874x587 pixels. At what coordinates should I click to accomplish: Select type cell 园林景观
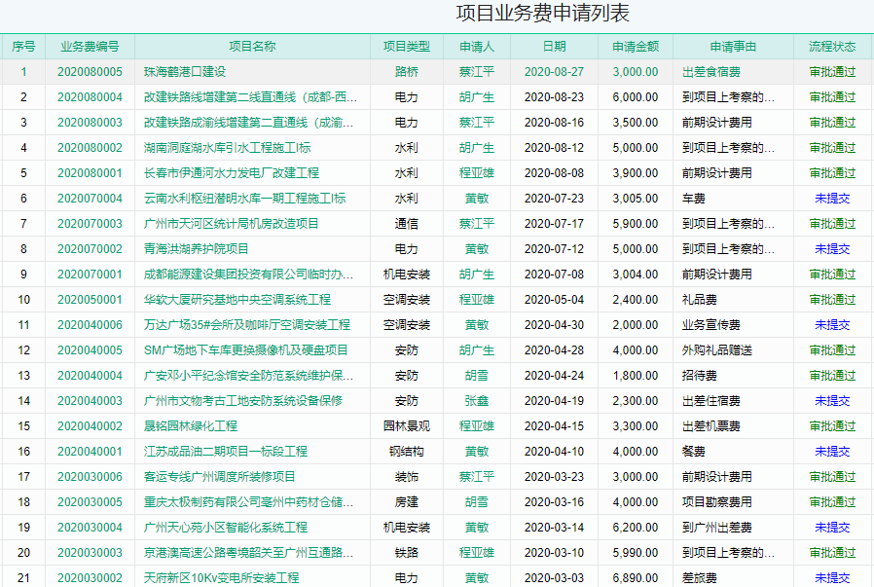[407, 426]
